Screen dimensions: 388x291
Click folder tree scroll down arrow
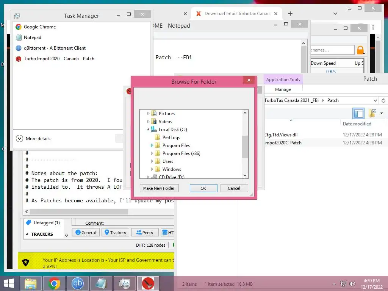coord(245,175)
